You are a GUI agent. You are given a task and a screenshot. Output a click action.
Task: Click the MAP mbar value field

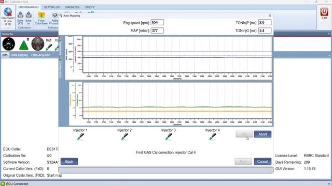click(157, 30)
